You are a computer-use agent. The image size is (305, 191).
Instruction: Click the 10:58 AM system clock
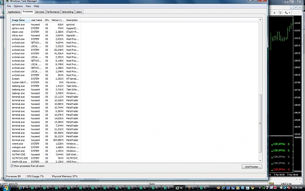297,188
